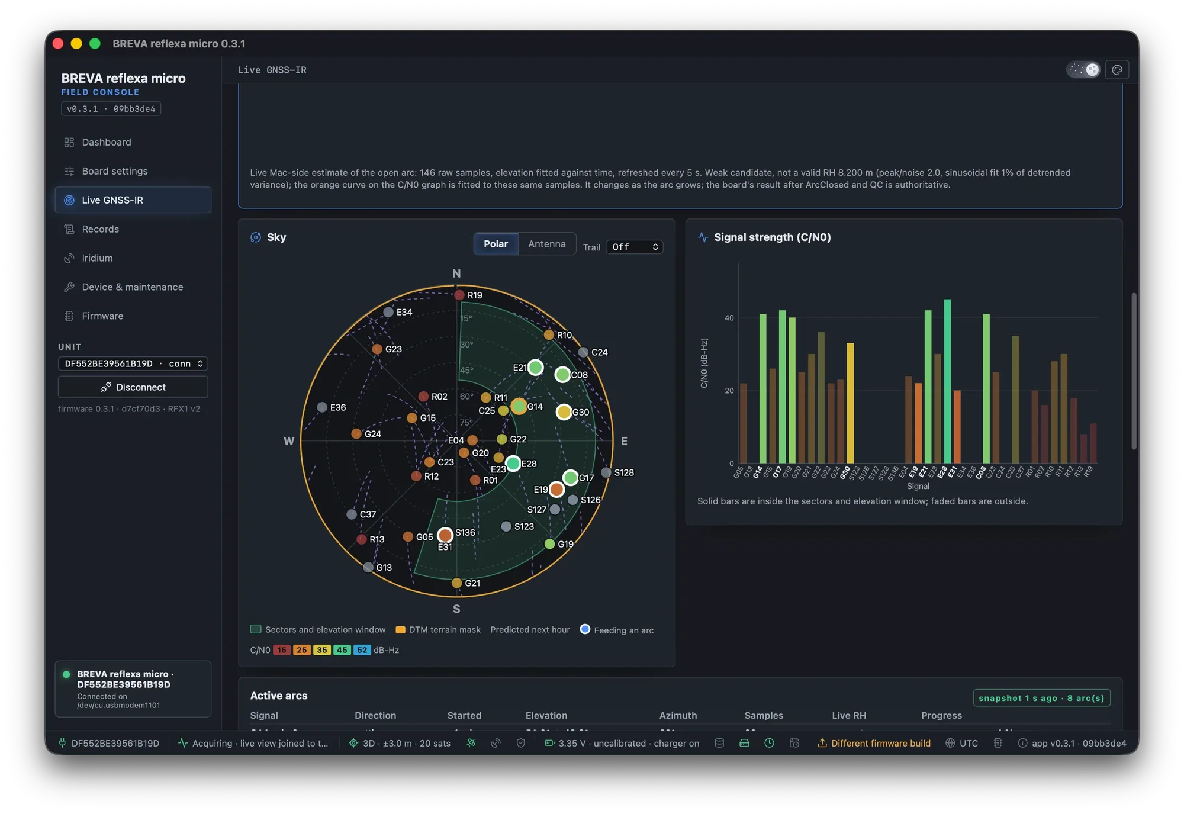This screenshot has height=814, width=1184.
Task: Click the battery icon beside 3.35 V
Action: (x=549, y=743)
